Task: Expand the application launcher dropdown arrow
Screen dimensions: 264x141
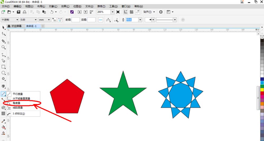Action: [x=173, y=12]
